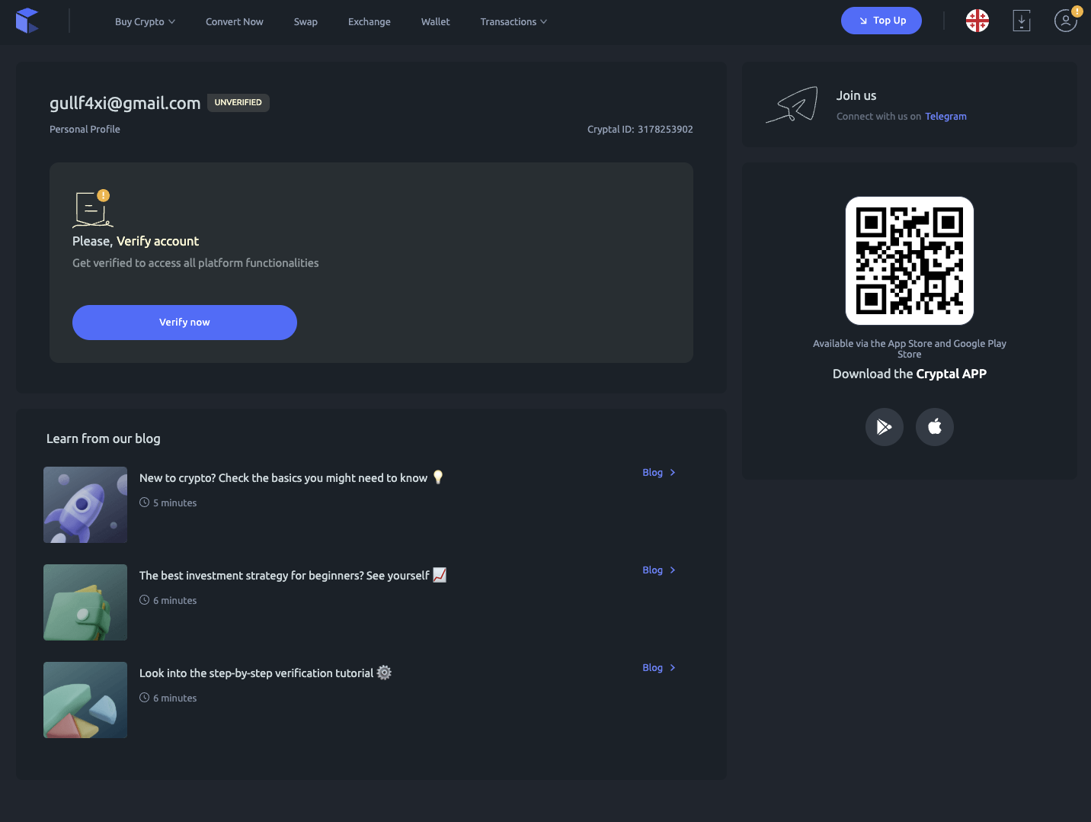Follow the Telegram link

pyautogui.click(x=945, y=117)
